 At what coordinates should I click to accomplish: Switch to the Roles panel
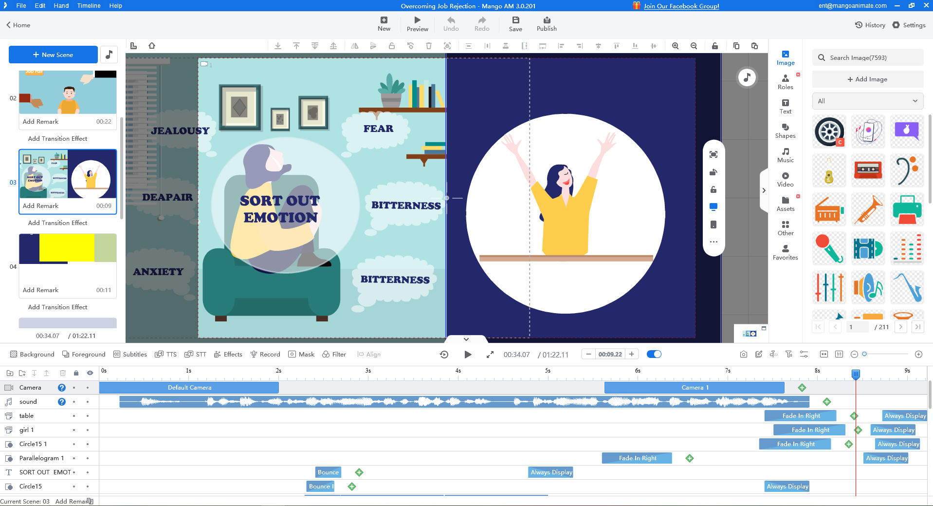[785, 82]
